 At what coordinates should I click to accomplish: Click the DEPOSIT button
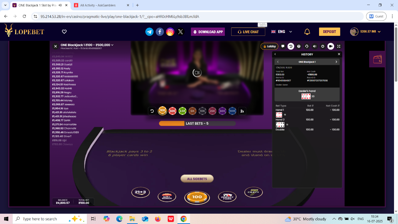point(330,32)
